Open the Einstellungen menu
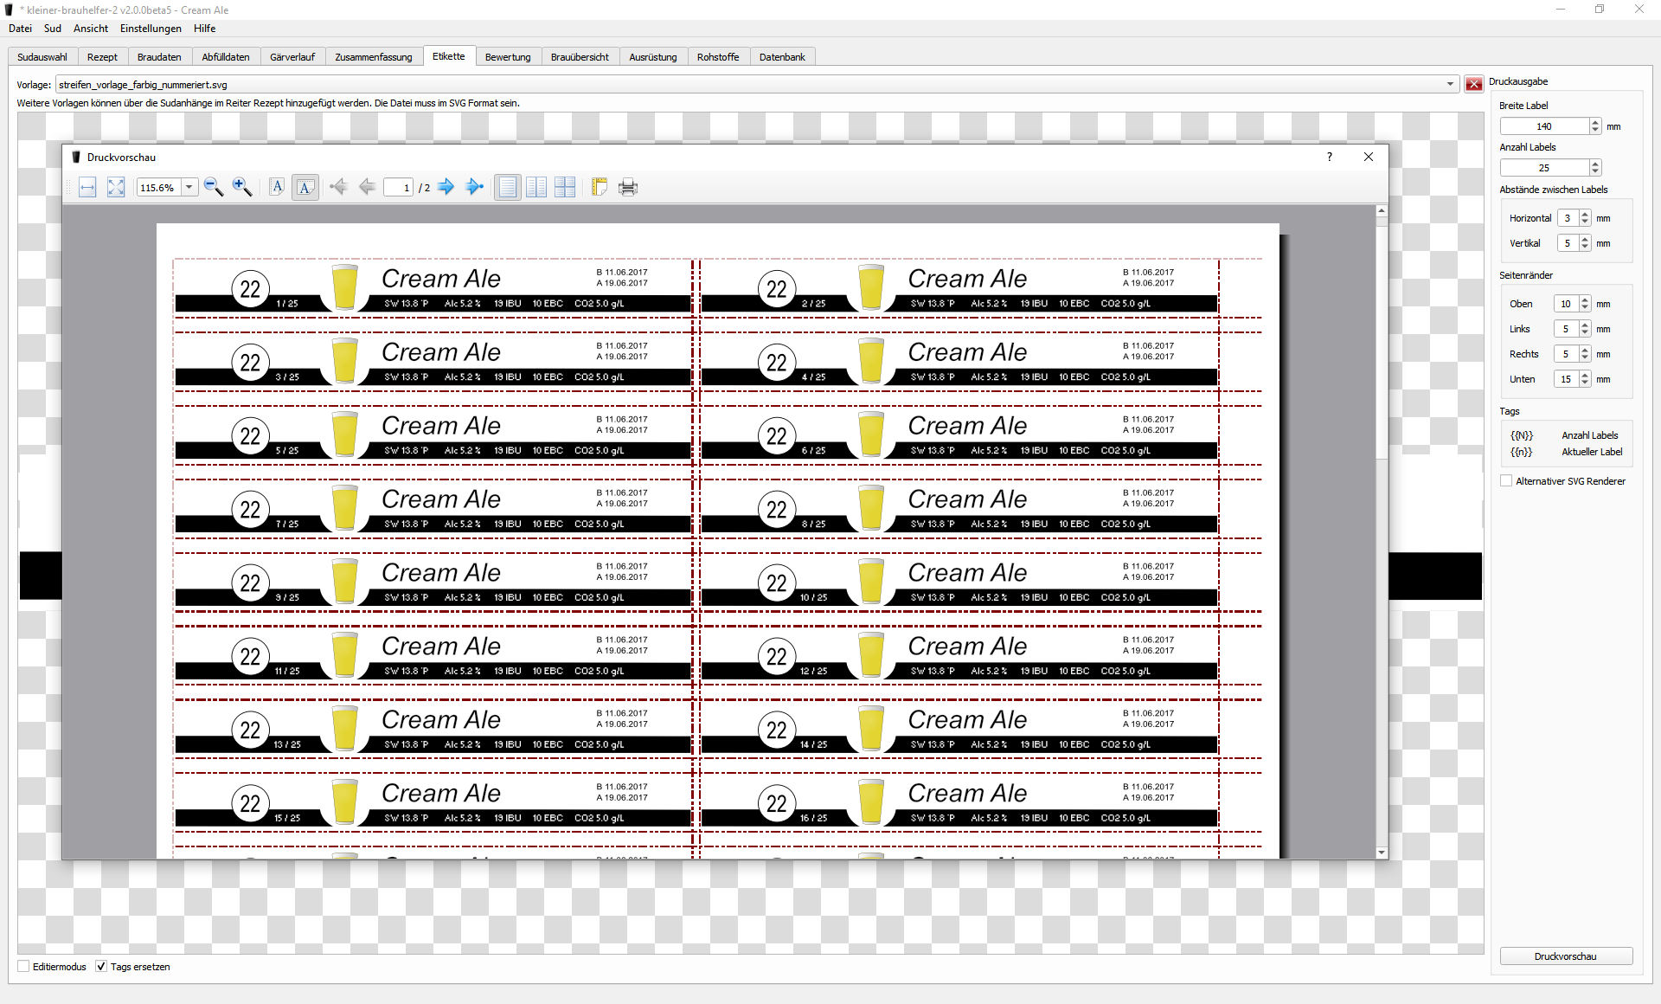Image resolution: width=1661 pixels, height=1004 pixels. point(151,29)
